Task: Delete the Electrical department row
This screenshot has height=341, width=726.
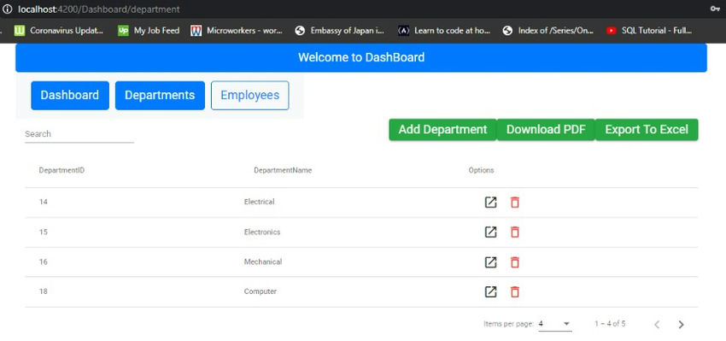Action: click(x=515, y=203)
